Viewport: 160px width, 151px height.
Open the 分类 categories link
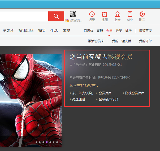[119, 31]
